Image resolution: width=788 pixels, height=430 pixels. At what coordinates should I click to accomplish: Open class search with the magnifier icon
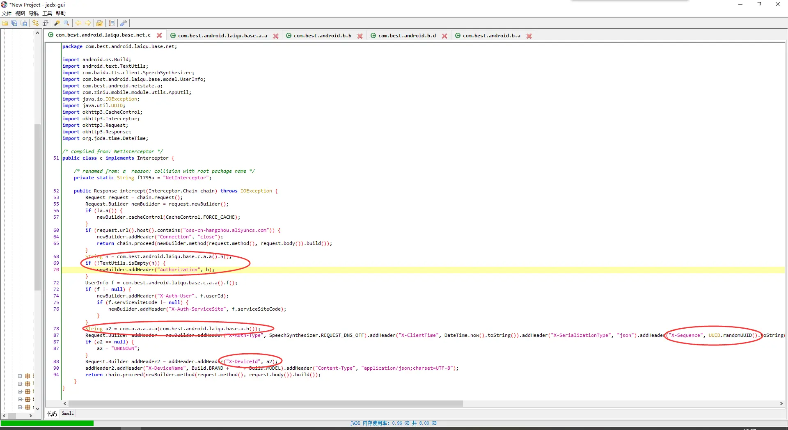click(x=66, y=23)
